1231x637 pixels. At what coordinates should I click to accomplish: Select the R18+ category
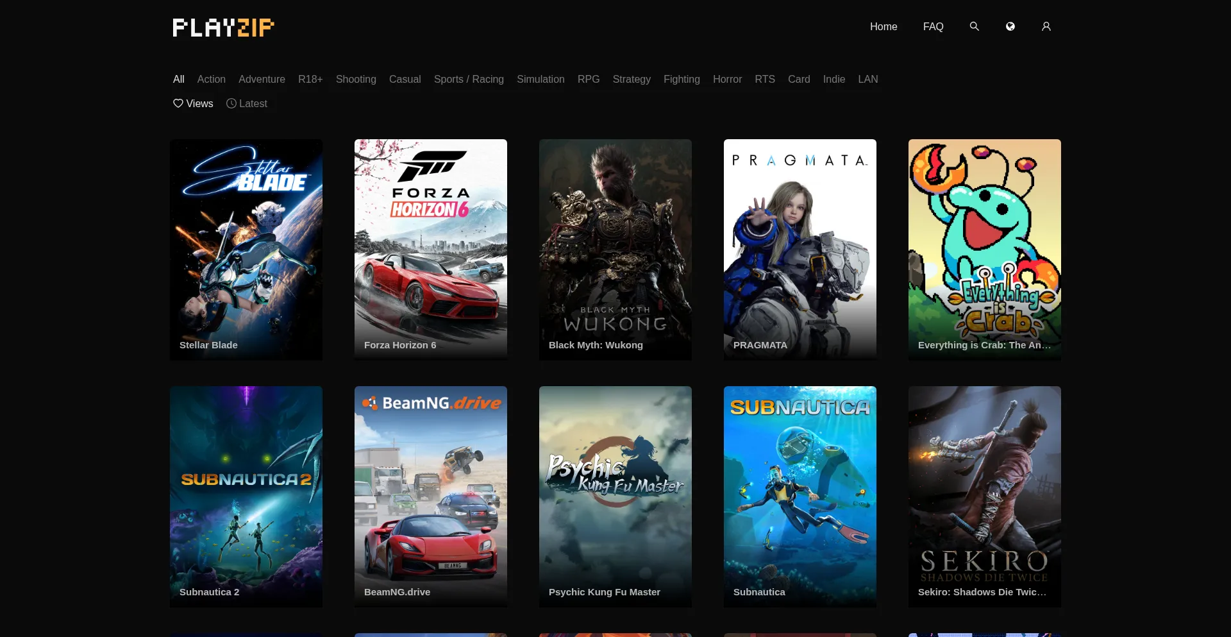[310, 80]
